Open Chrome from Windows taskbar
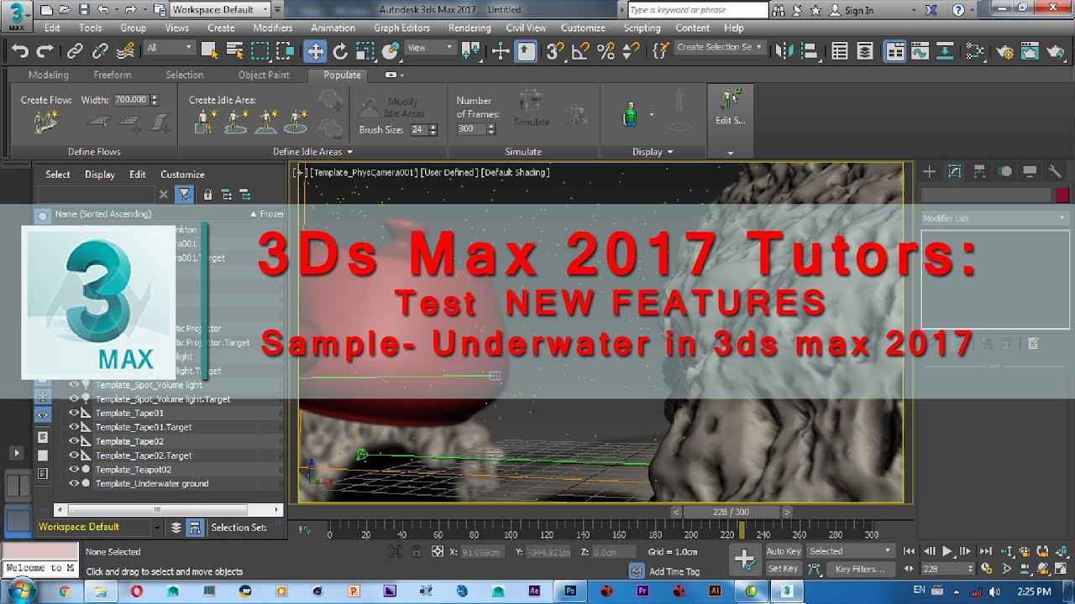The width and height of the screenshot is (1075, 604). [x=65, y=591]
